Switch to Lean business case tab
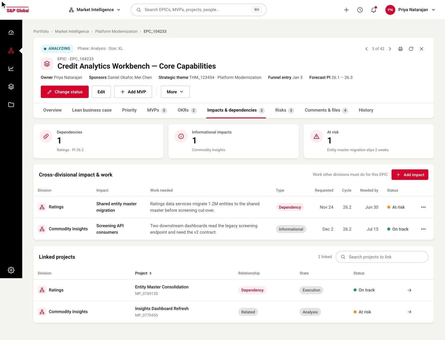This screenshot has width=445, height=340. [92, 110]
